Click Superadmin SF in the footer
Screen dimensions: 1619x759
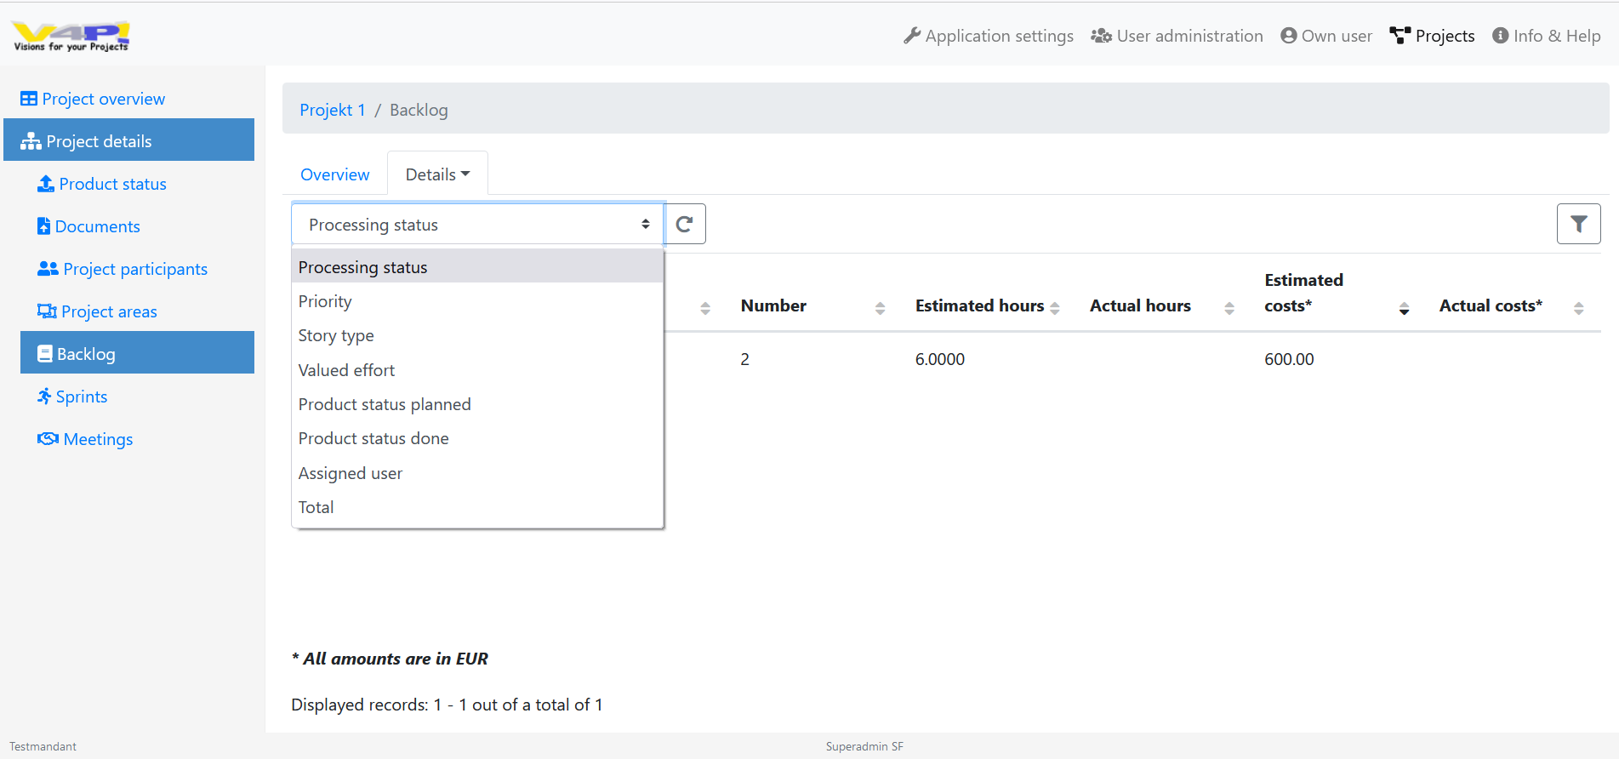click(x=864, y=746)
